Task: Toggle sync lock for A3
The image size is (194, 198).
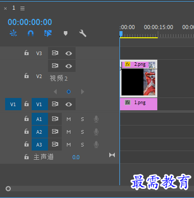Action: pos(55,144)
